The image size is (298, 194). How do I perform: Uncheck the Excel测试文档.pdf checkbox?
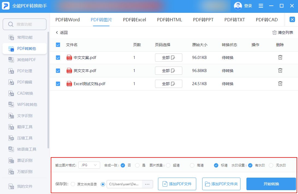pos(58,84)
